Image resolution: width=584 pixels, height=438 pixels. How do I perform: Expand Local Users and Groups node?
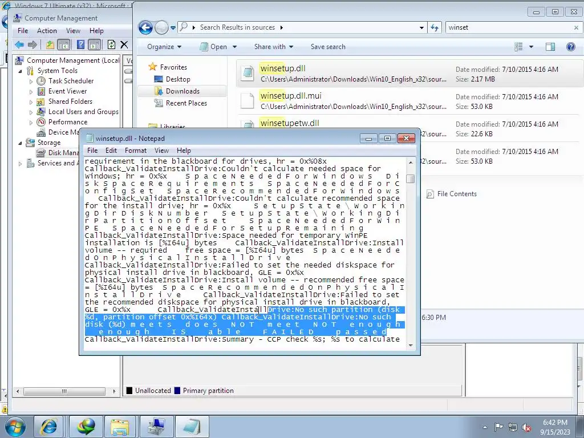[x=31, y=112]
